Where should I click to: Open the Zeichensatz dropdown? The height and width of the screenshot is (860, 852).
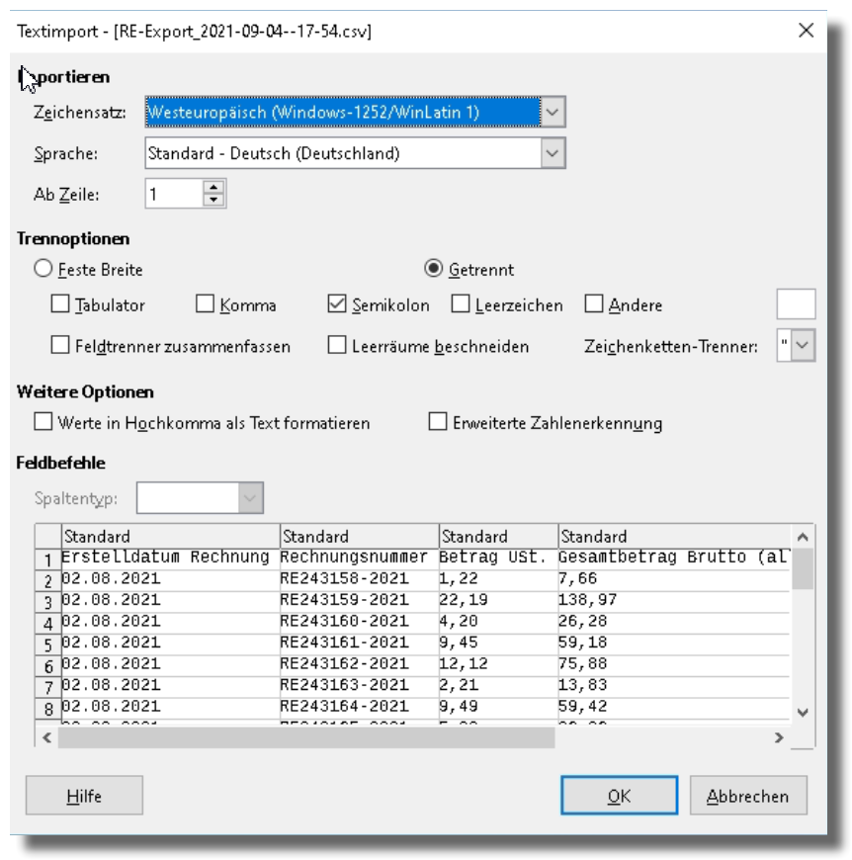(553, 113)
